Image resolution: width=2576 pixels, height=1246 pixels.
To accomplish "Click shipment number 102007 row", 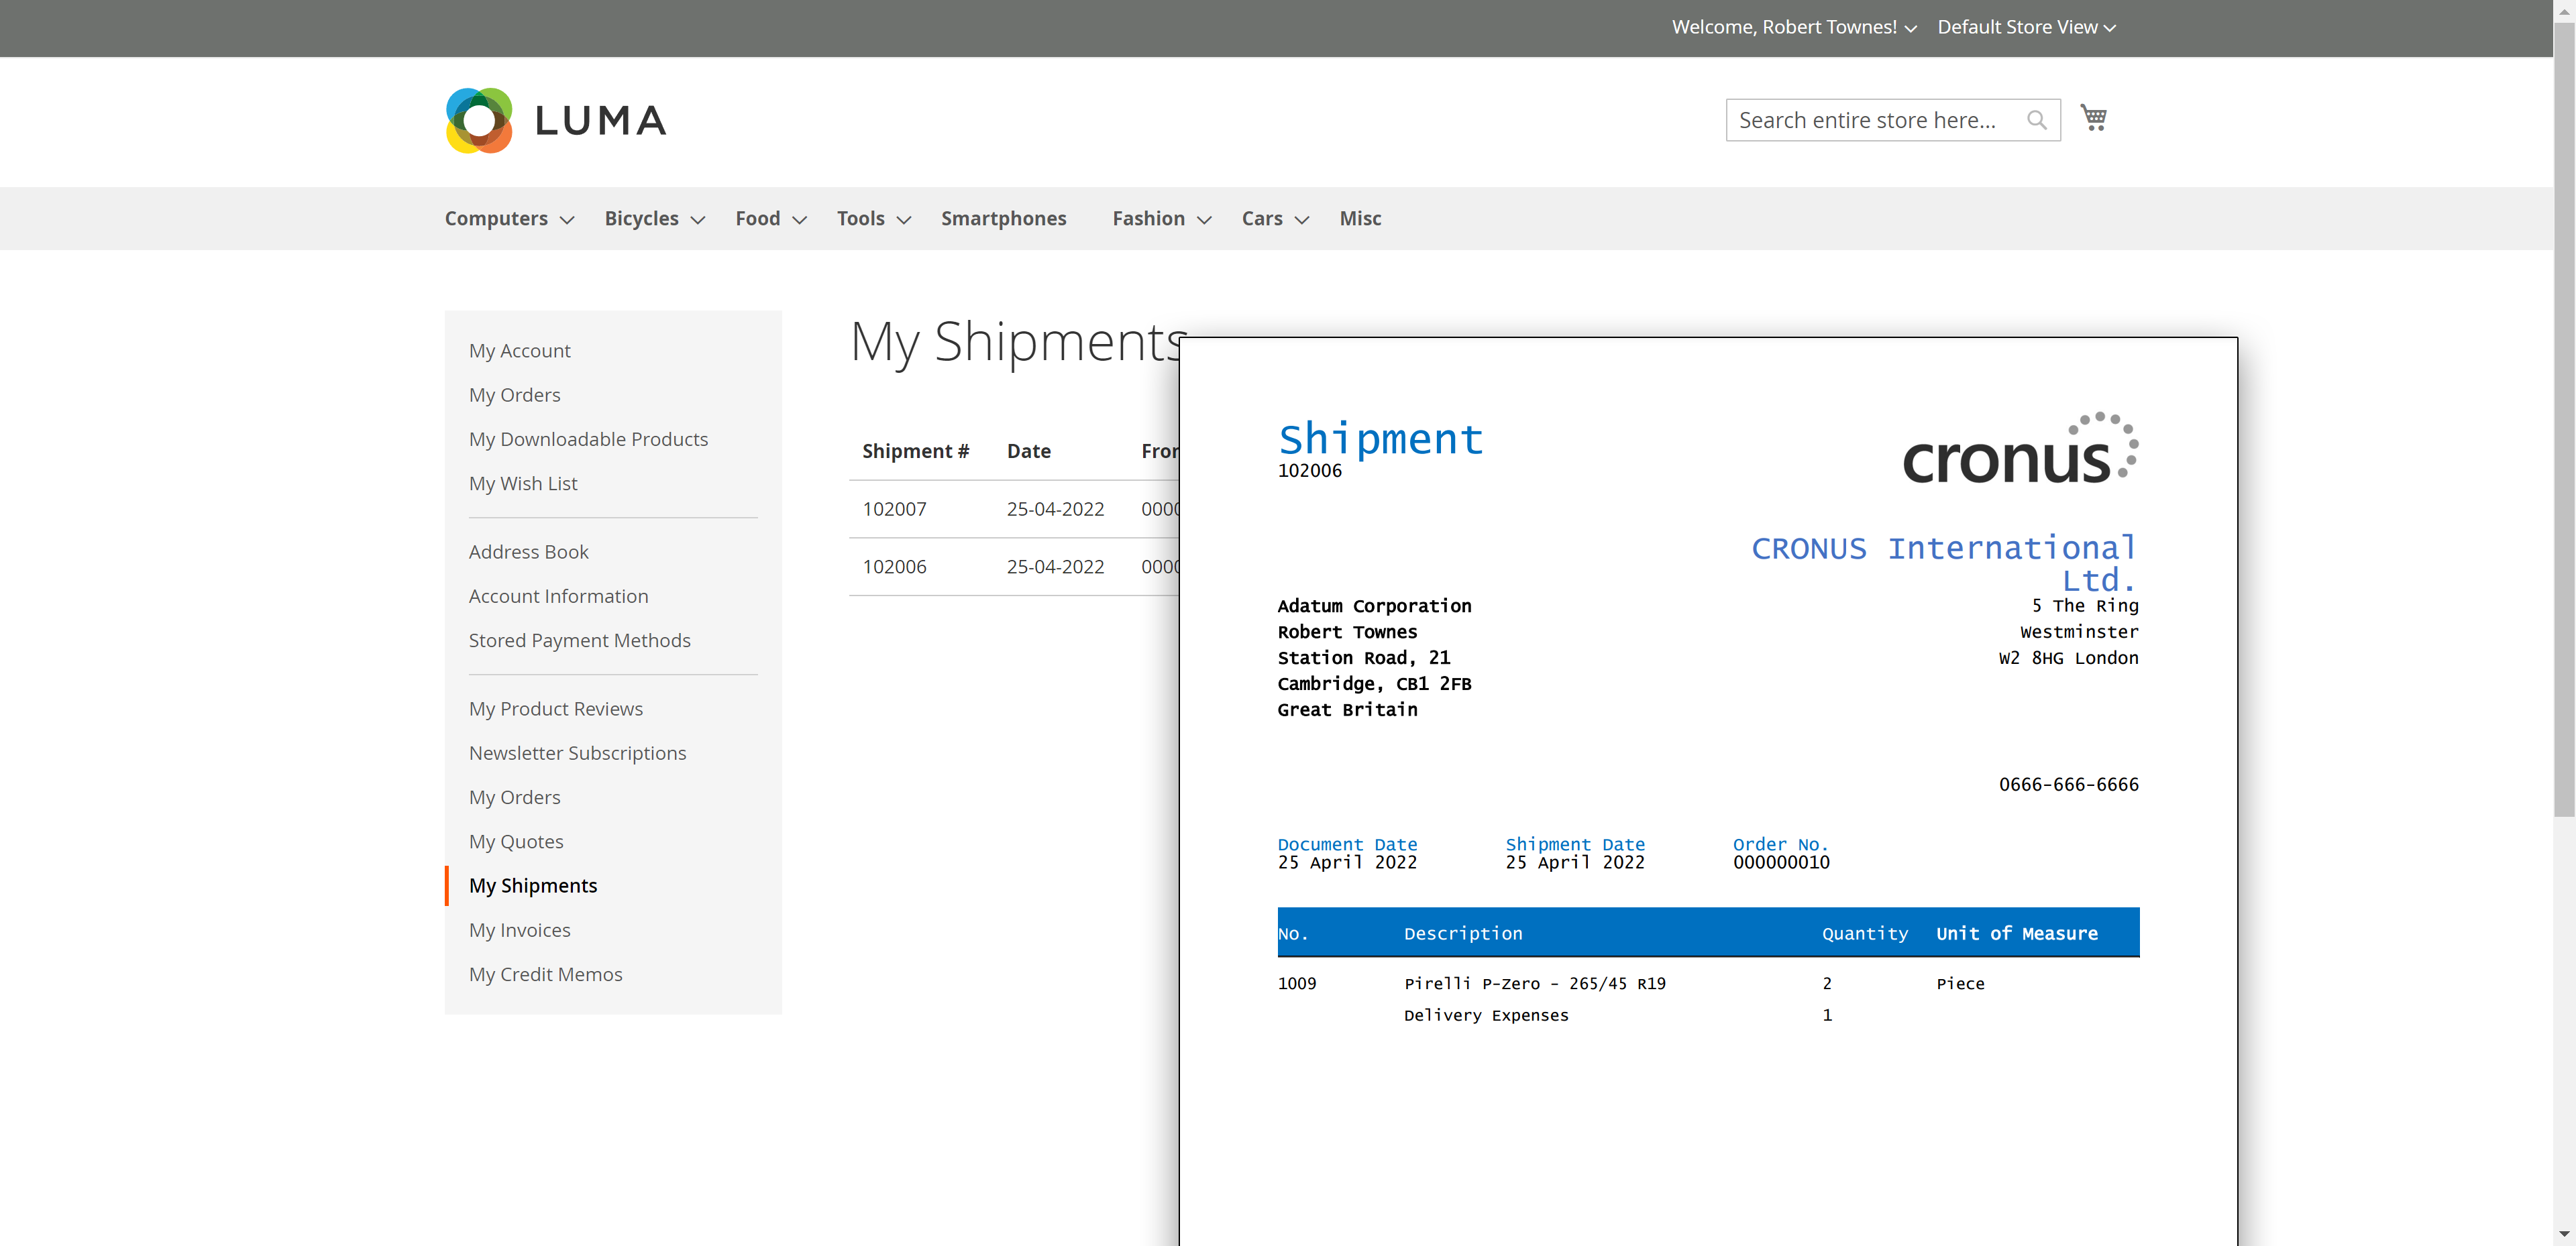I will [894, 509].
